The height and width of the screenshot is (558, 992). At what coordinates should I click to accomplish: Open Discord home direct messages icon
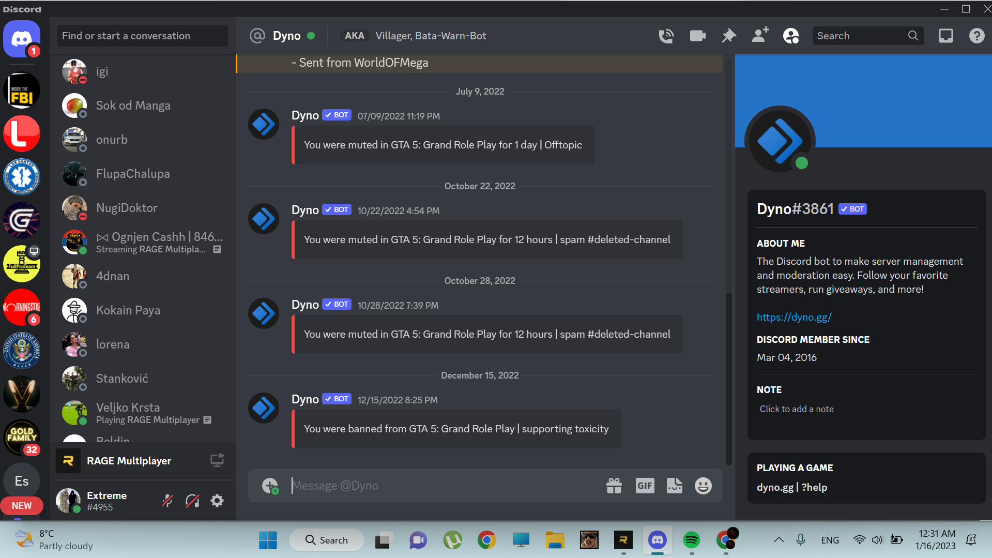pos(22,39)
